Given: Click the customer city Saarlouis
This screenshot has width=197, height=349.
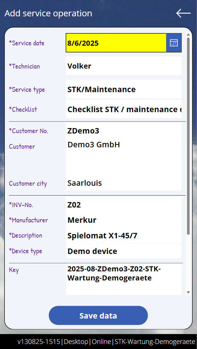Looking at the screenshot, I should [85, 183].
